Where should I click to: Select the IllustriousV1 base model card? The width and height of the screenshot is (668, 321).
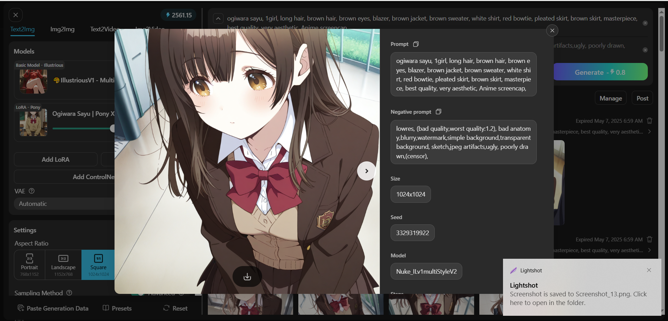[x=65, y=80]
